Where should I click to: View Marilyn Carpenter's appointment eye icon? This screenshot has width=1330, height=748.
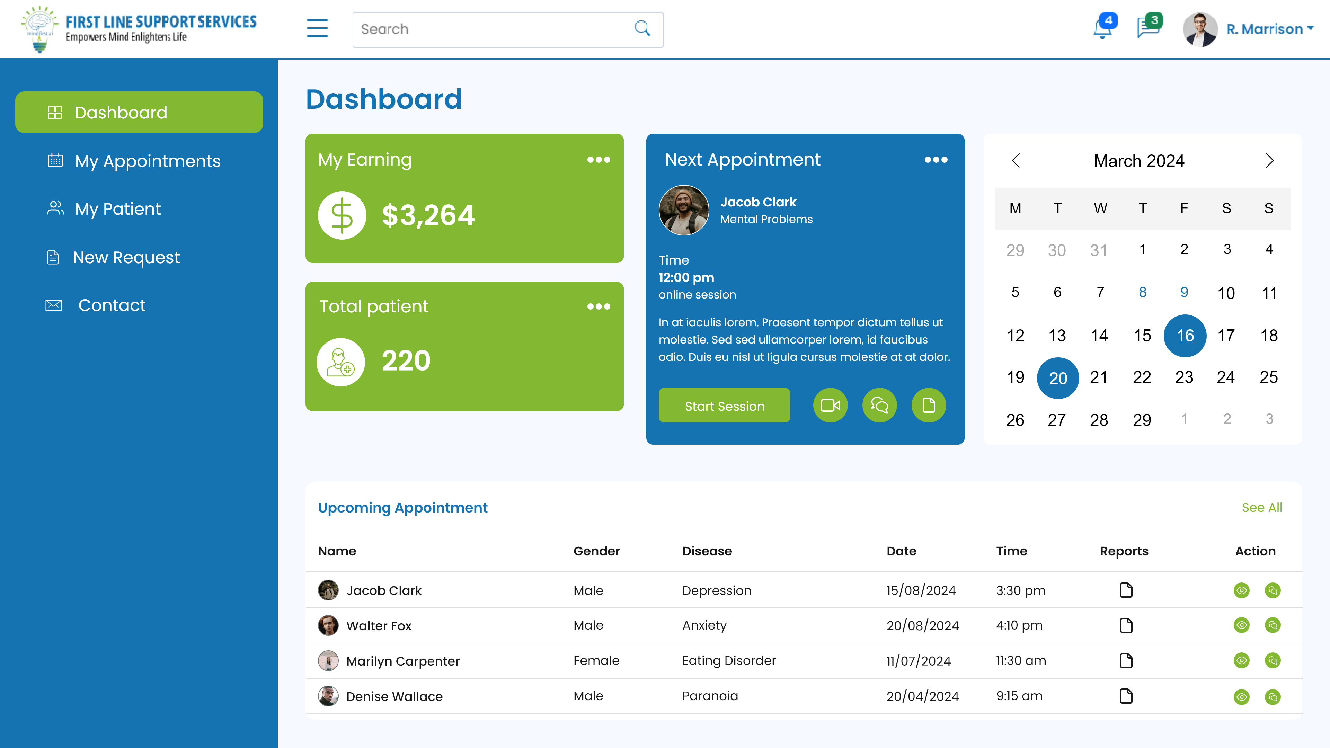click(x=1241, y=660)
